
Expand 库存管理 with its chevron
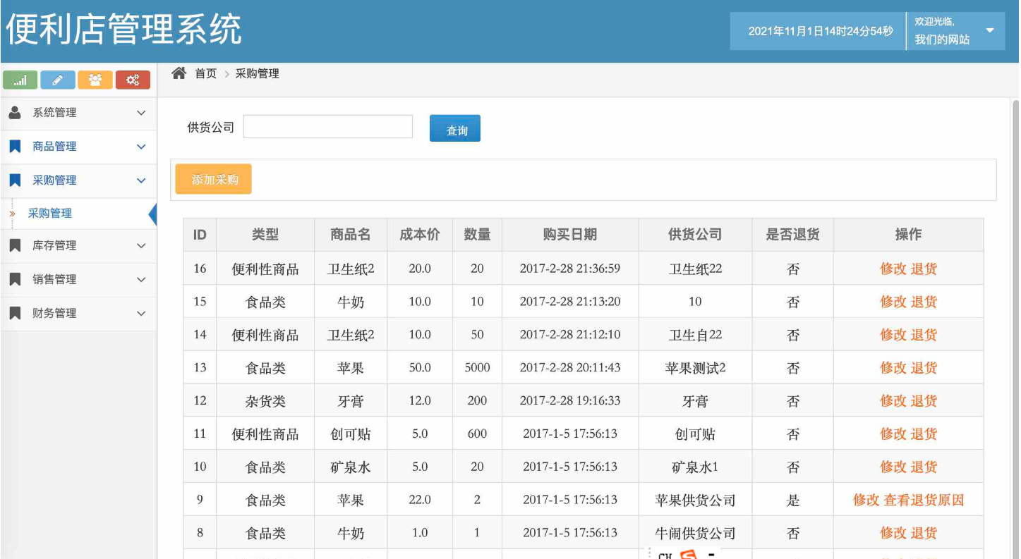(141, 246)
